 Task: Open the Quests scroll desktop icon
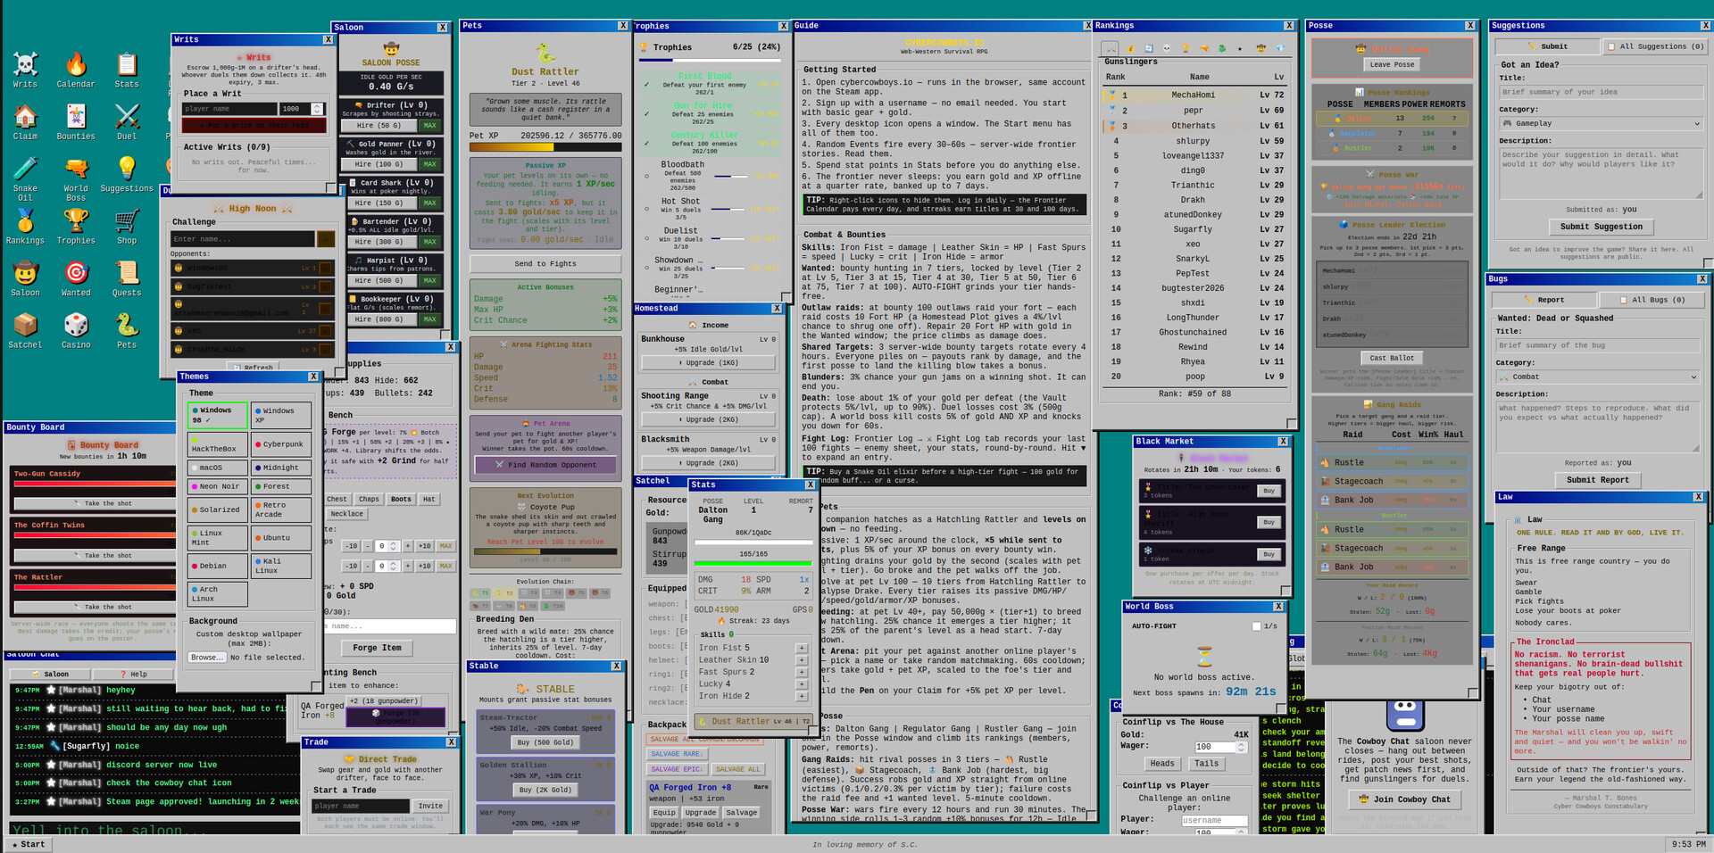(x=127, y=277)
